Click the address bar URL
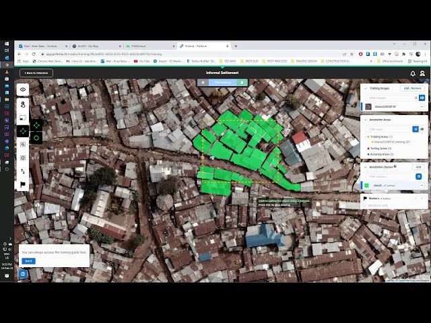Screen dimensions: 431x323 (x=104, y=54)
